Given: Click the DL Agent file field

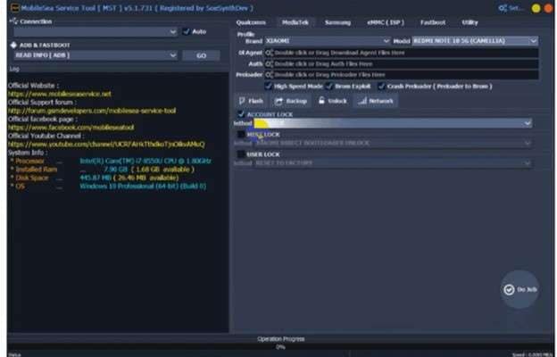Looking at the screenshot, I should (x=401, y=53).
